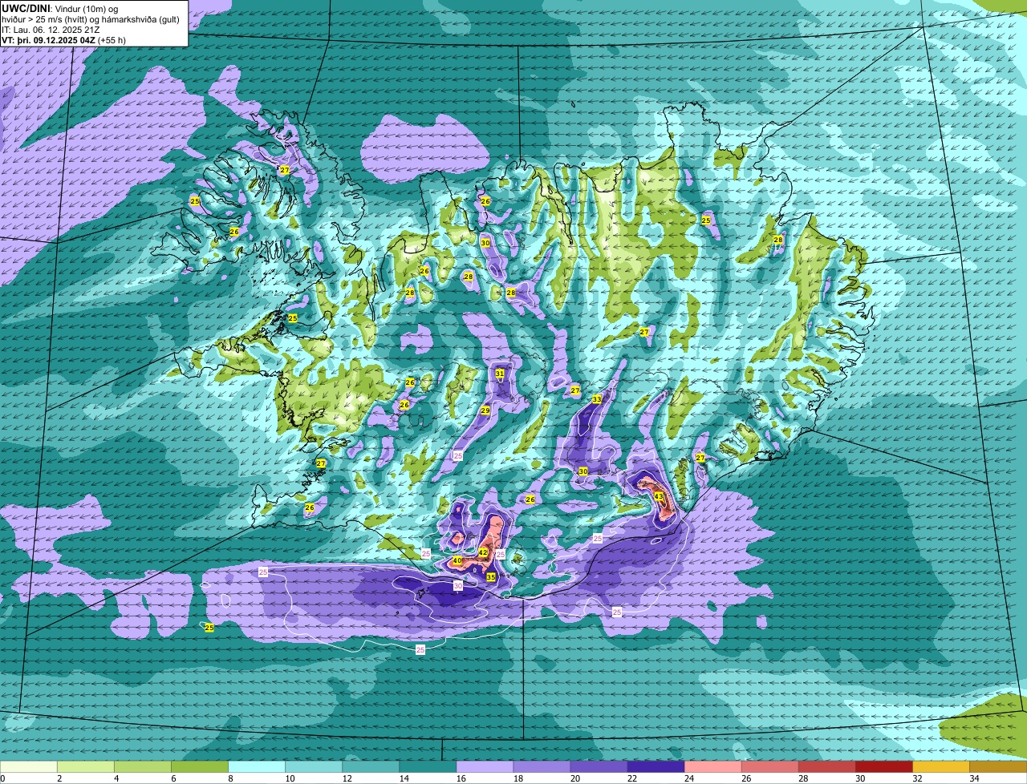Click the yellow gust label 42
This screenshot has width=1027, height=784.
click(x=483, y=552)
